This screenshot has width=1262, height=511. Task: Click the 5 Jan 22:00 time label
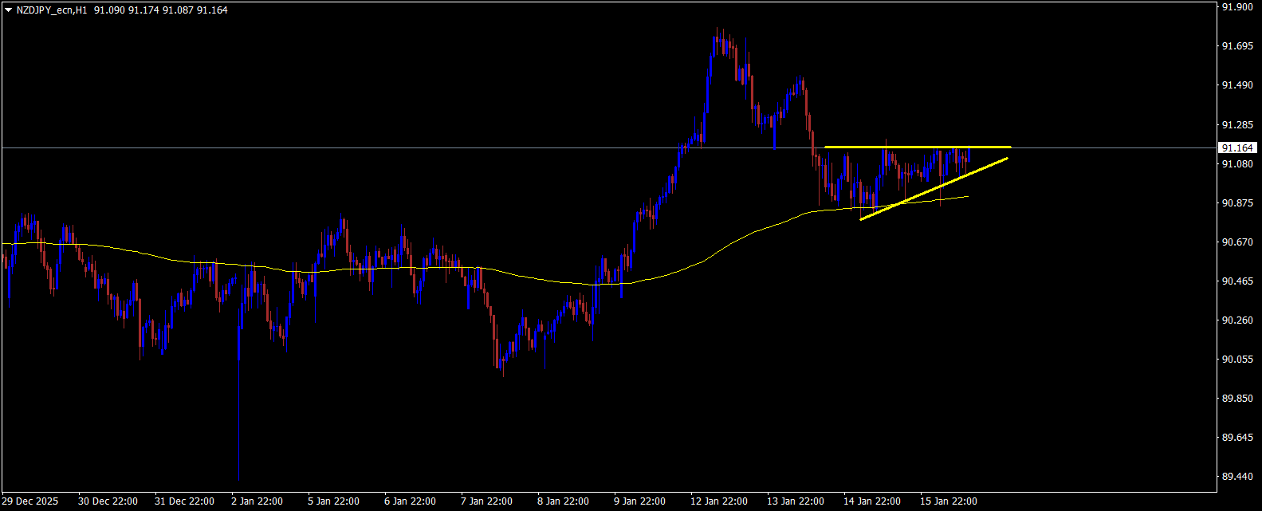pyautogui.click(x=335, y=501)
